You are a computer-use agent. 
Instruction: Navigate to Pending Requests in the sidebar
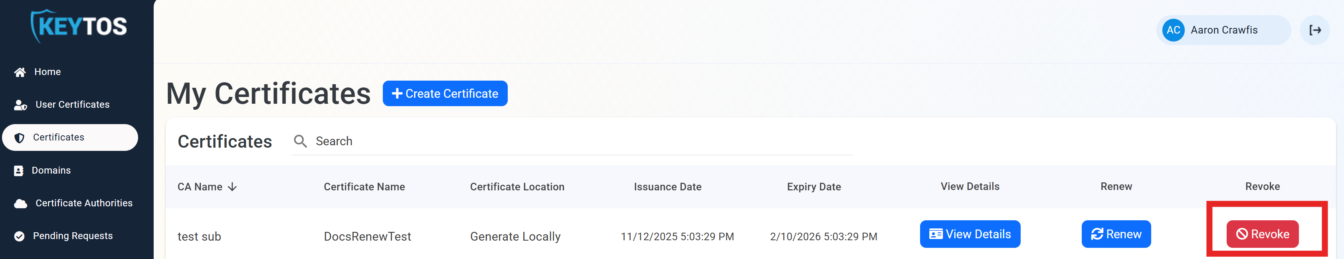click(73, 235)
